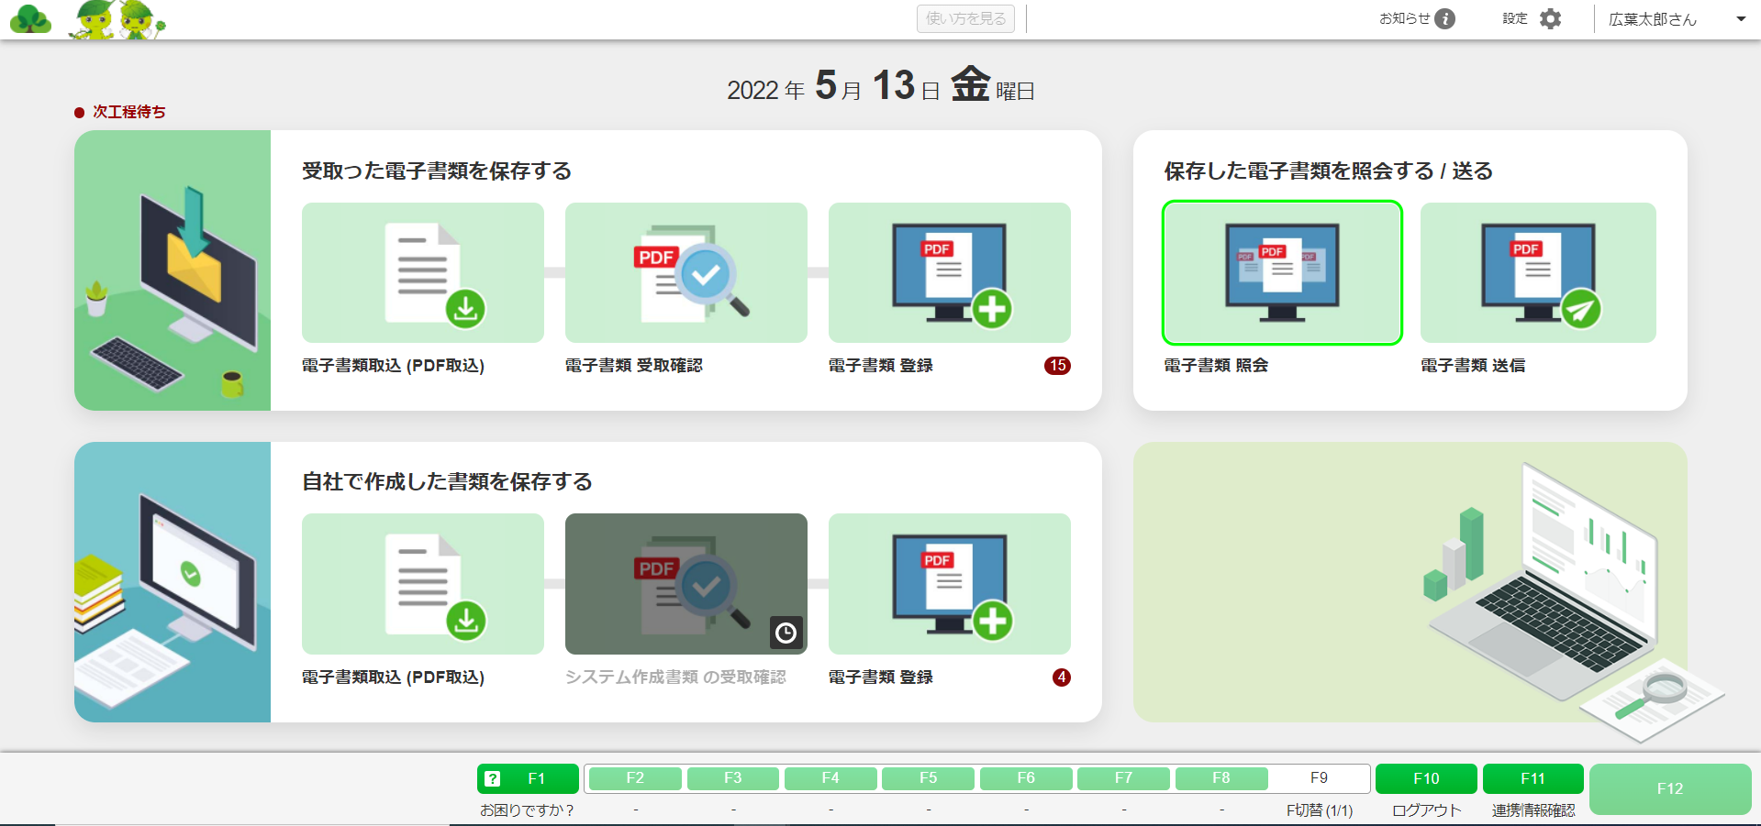Screen dimensions: 1761x826
Task: Click the お知らせ information icon
Action: click(x=1444, y=18)
